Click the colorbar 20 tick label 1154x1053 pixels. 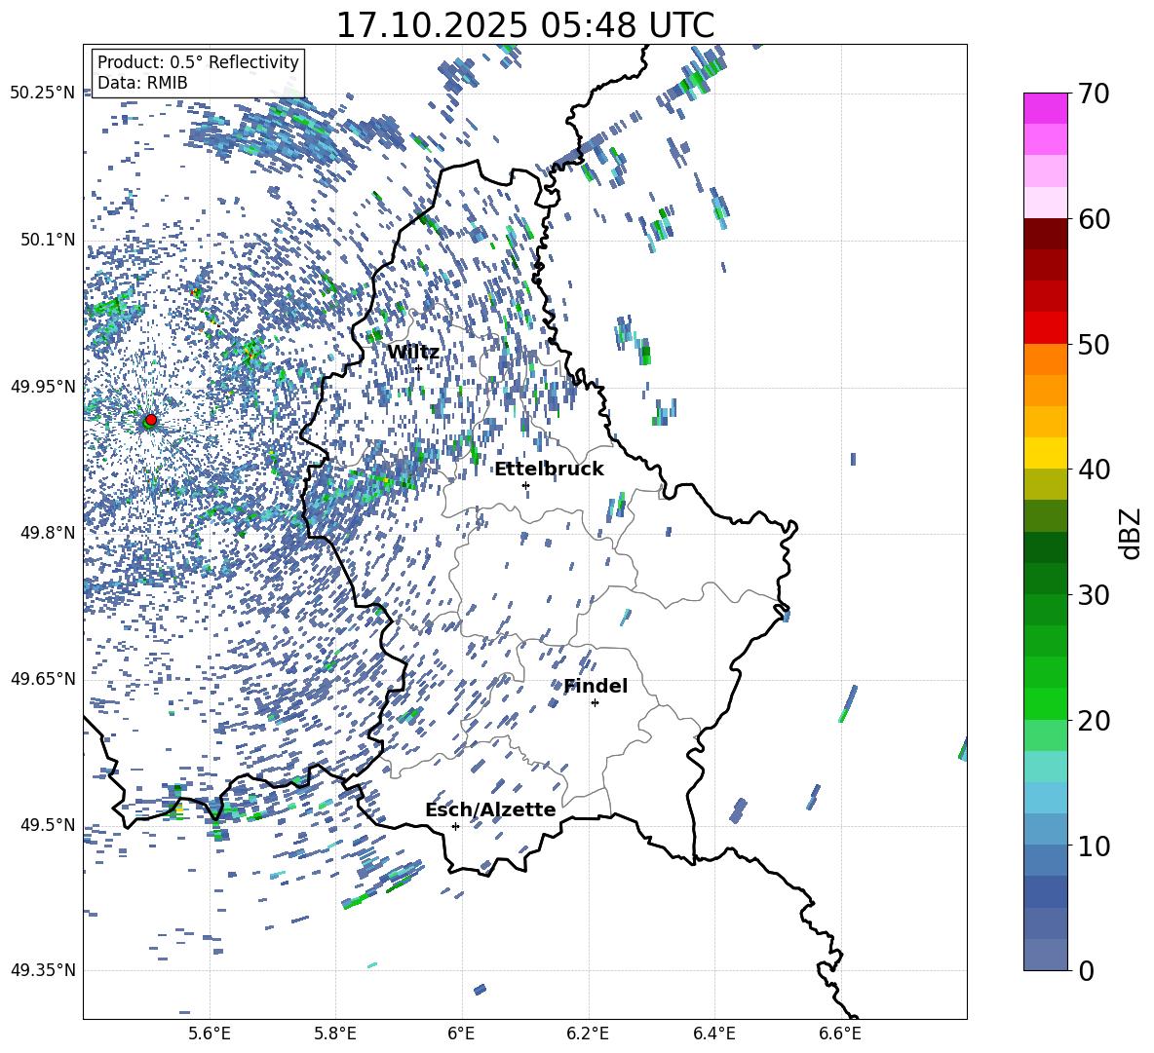(1095, 721)
